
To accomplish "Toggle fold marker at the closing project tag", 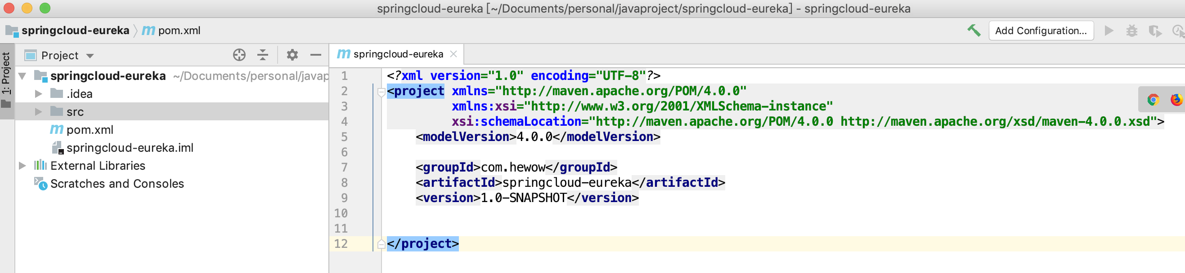I will tap(381, 244).
